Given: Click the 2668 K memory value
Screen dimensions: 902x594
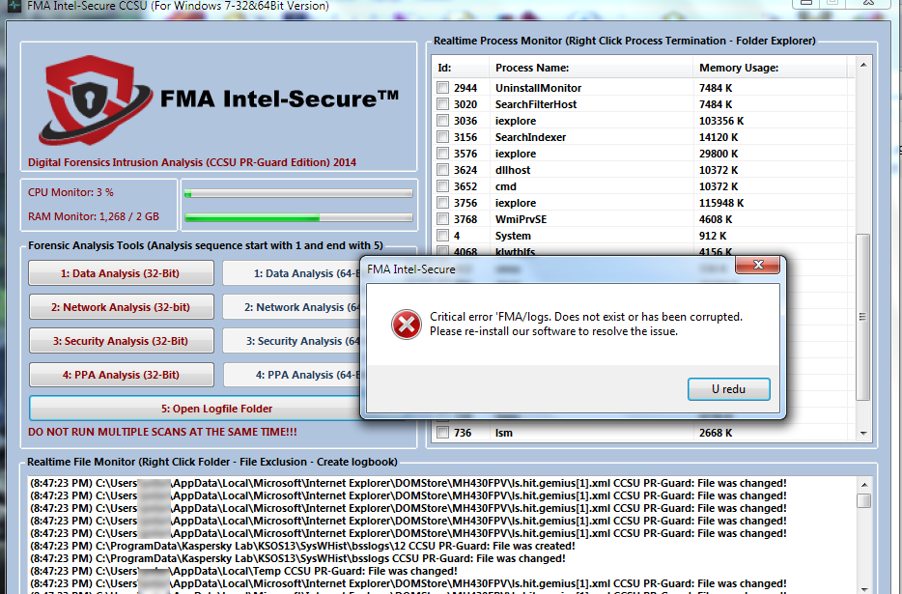Looking at the screenshot, I should [x=716, y=433].
